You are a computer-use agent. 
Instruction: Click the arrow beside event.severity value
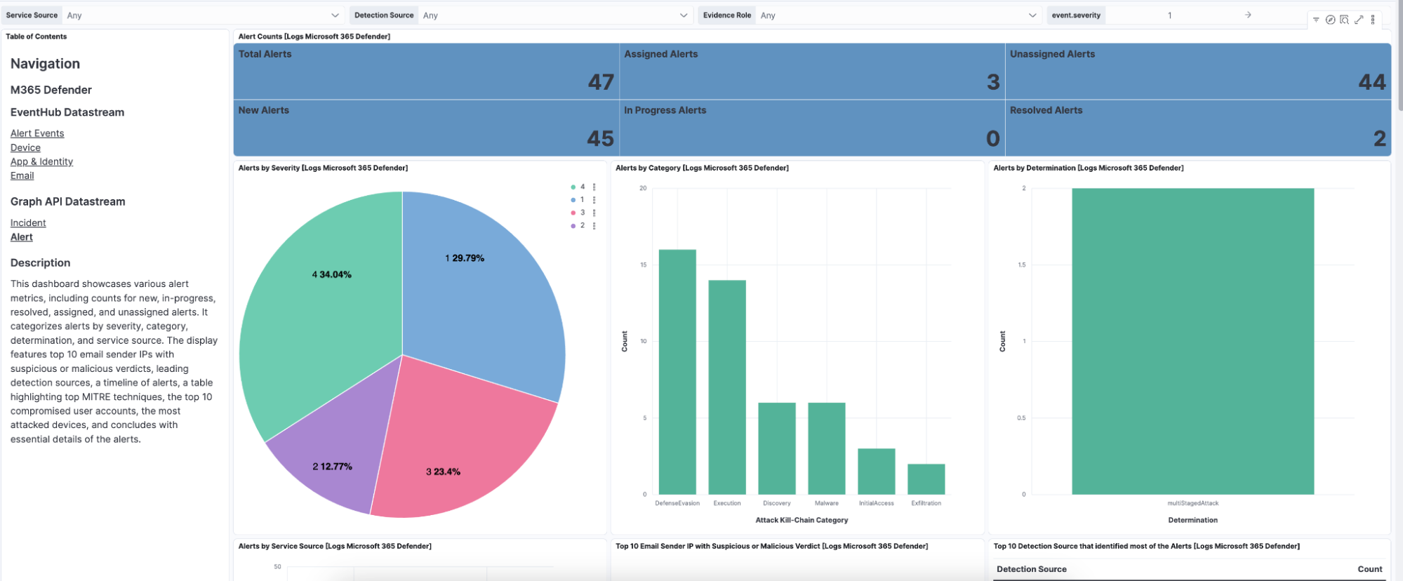1248,15
